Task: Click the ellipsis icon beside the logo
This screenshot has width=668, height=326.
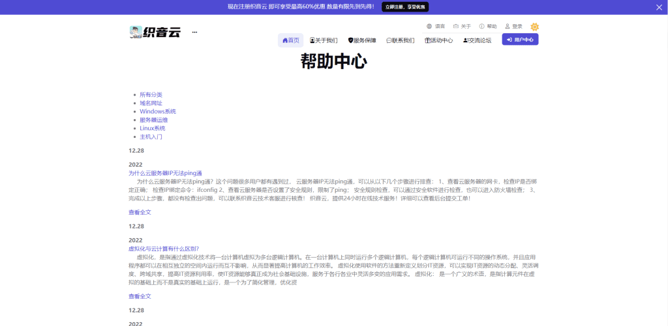Action: tap(194, 32)
